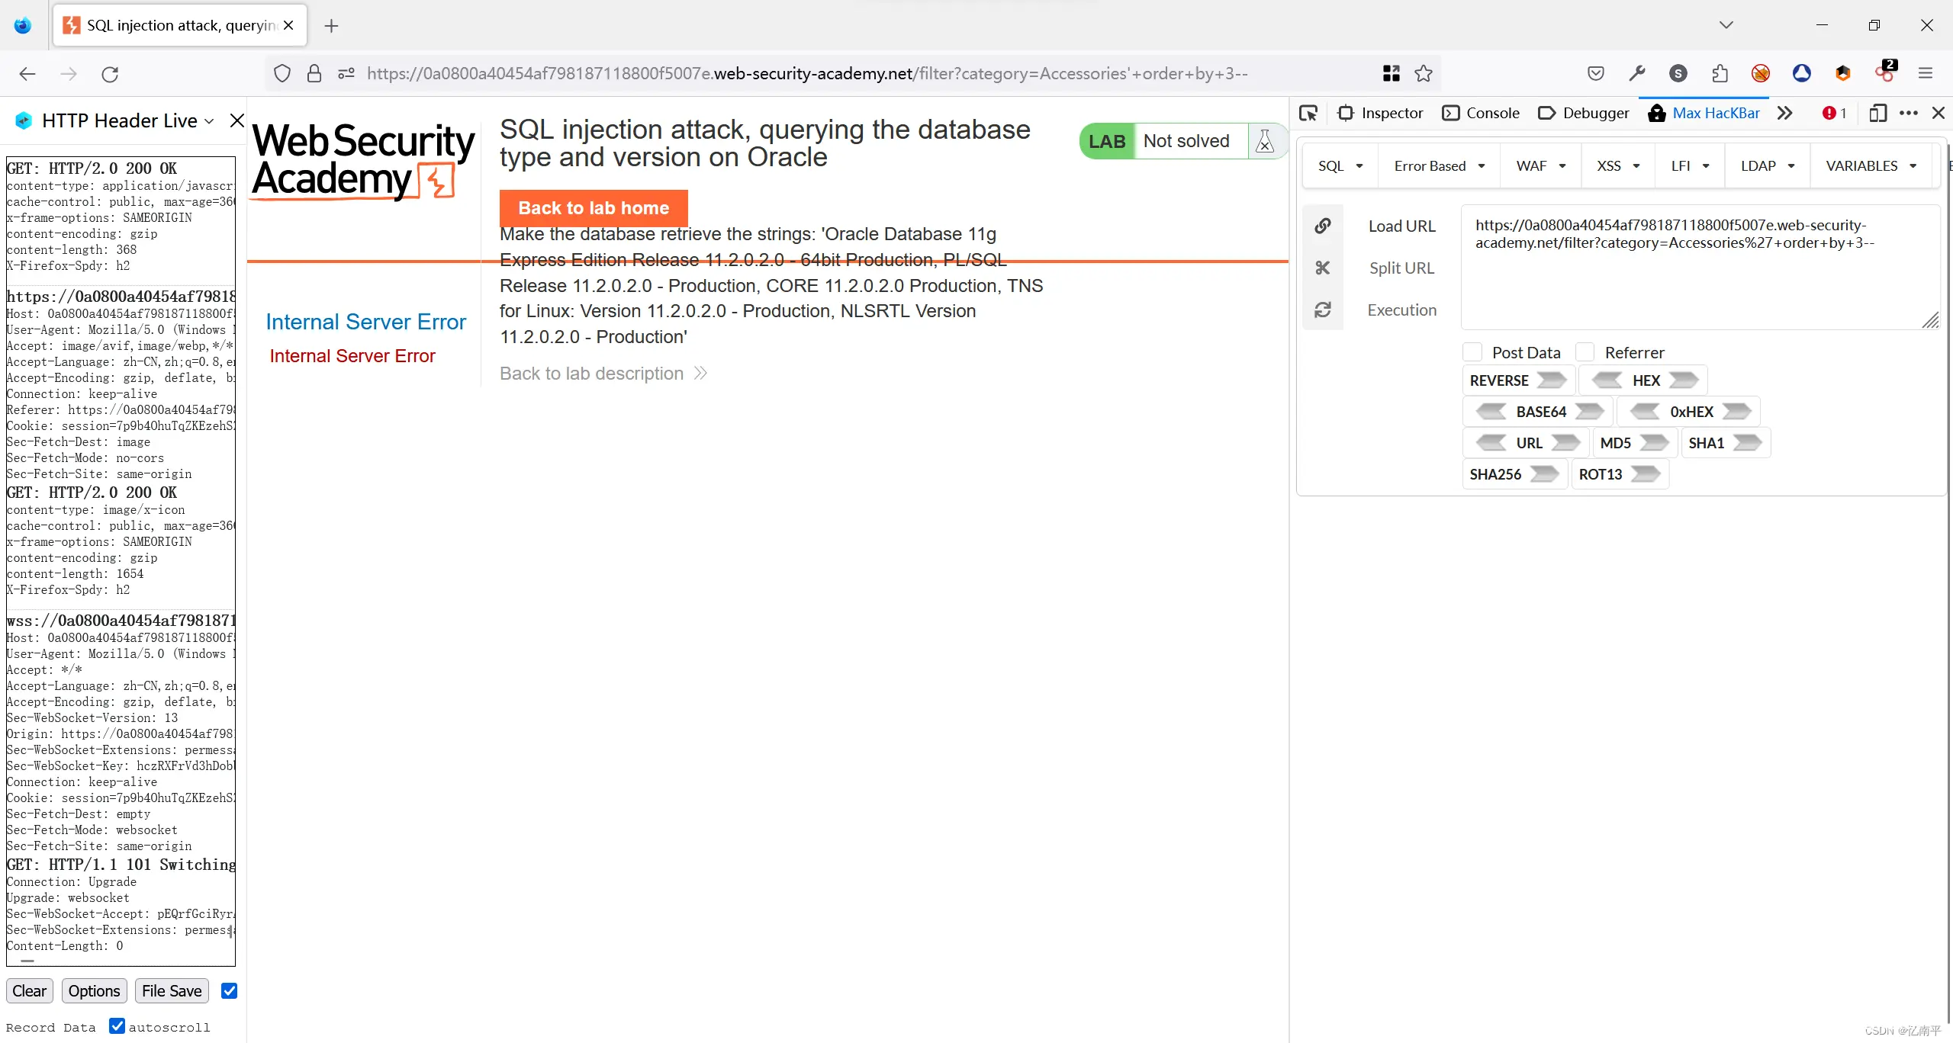Click the autoscroll checkbox in HTTP Header Live
The image size is (1953, 1043).
coord(117,1026)
